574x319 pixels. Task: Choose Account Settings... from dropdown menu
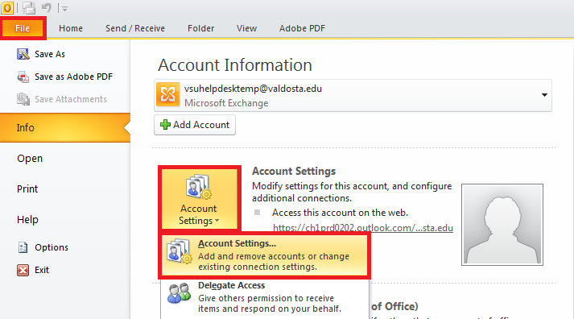[x=264, y=255]
